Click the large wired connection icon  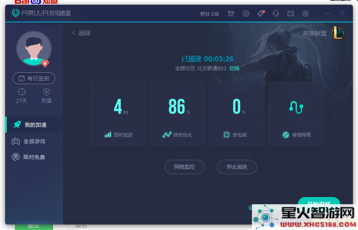click(x=296, y=107)
